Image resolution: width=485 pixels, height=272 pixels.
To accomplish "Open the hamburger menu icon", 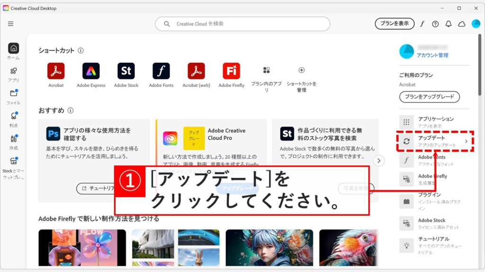I will [10, 24].
